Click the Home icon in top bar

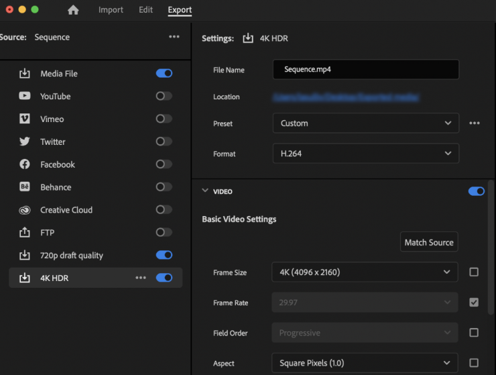click(x=73, y=10)
